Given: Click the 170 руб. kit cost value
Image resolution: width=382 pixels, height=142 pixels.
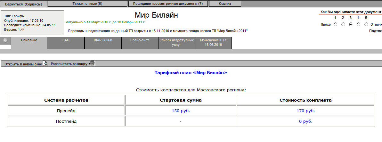Looking at the screenshot, I should point(306,111).
